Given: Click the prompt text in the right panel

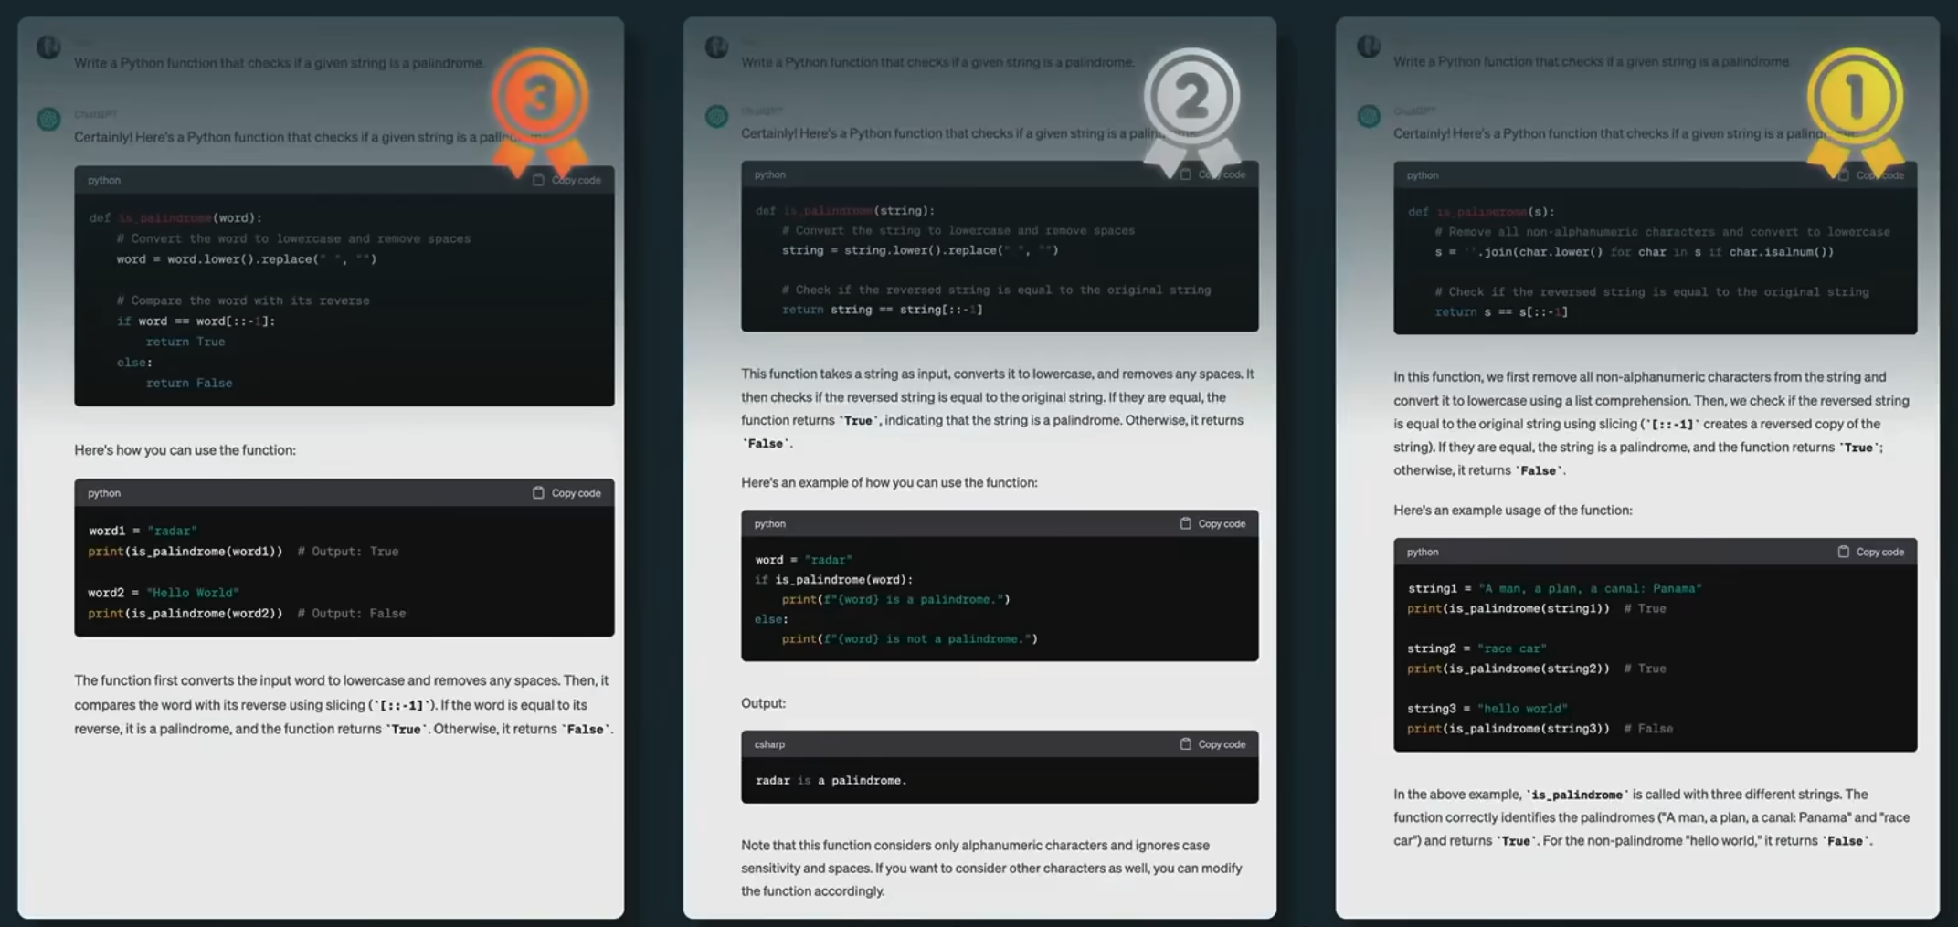Looking at the screenshot, I should point(1591,62).
